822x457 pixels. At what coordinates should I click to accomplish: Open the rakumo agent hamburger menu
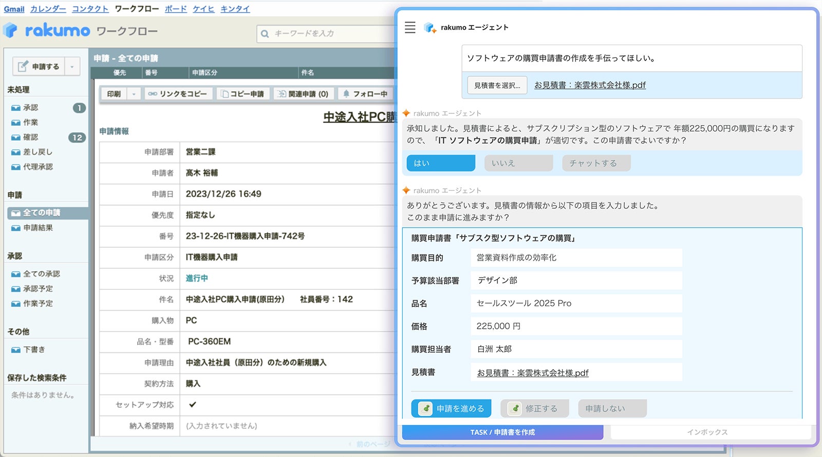click(x=410, y=28)
